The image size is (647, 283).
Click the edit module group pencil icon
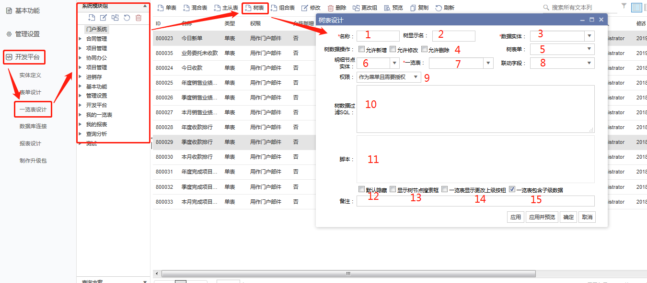[x=103, y=18]
